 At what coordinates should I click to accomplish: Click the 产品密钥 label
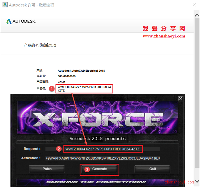42,82
